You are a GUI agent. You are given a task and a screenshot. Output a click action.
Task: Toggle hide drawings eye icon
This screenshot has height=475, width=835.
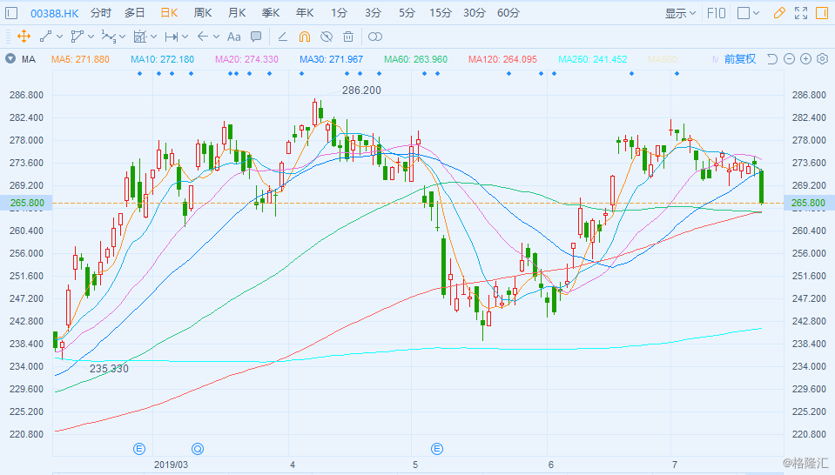click(327, 37)
